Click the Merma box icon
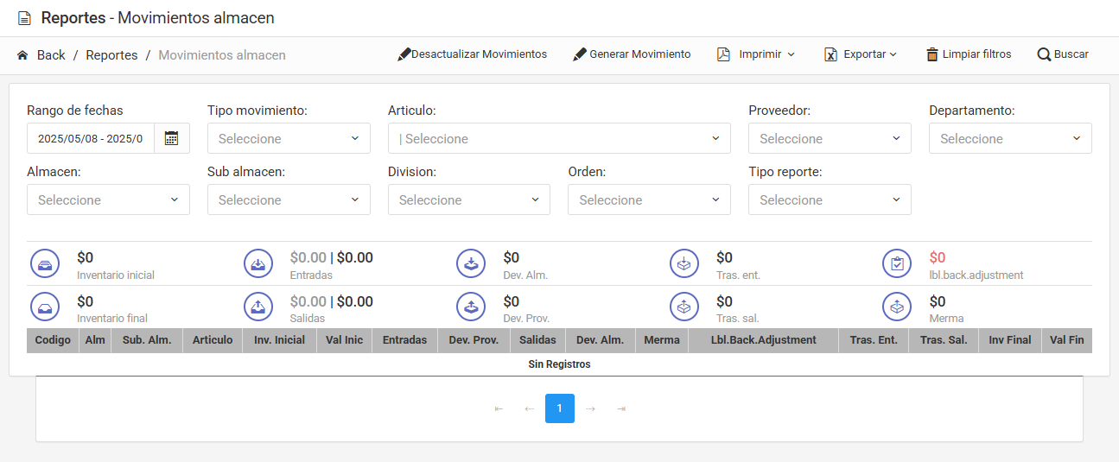 tap(897, 307)
